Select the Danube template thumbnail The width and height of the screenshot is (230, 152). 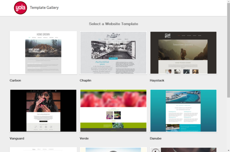(x=183, y=111)
